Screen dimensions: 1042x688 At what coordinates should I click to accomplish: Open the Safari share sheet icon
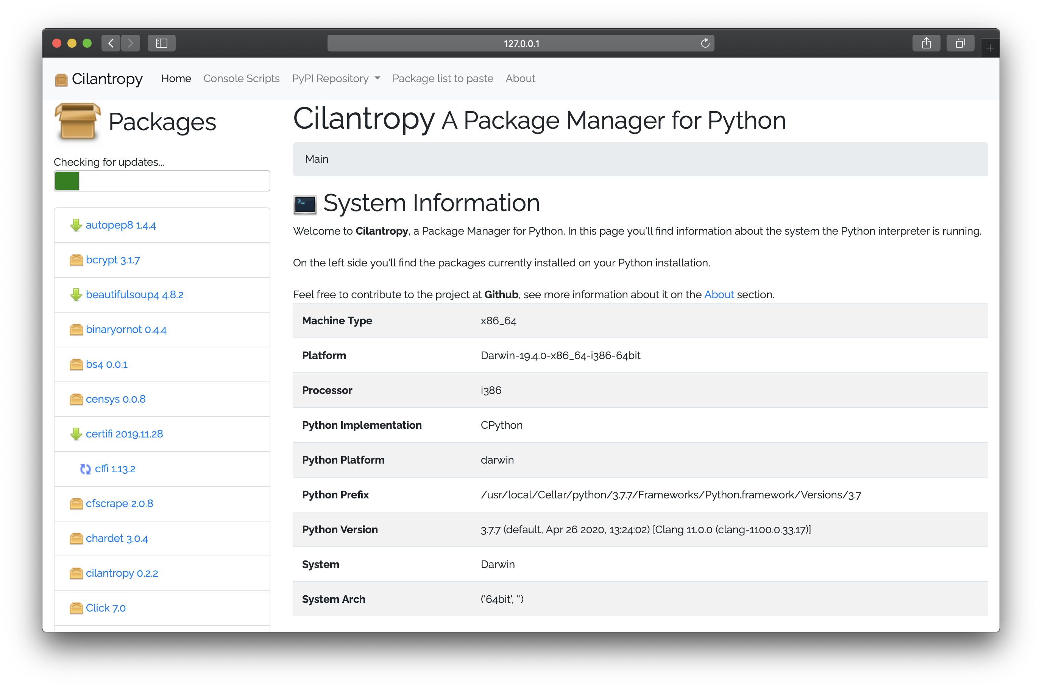pyautogui.click(x=926, y=43)
